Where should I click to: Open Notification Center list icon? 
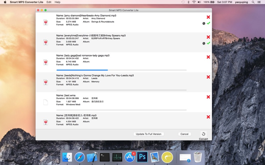[259, 2]
